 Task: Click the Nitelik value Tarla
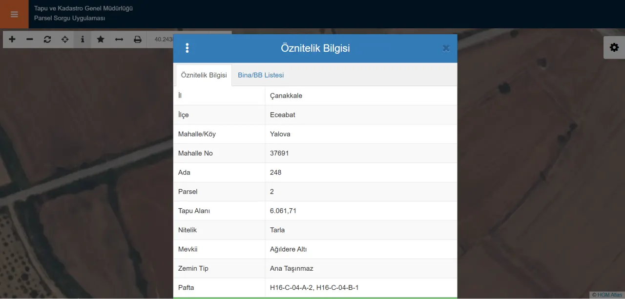click(277, 230)
